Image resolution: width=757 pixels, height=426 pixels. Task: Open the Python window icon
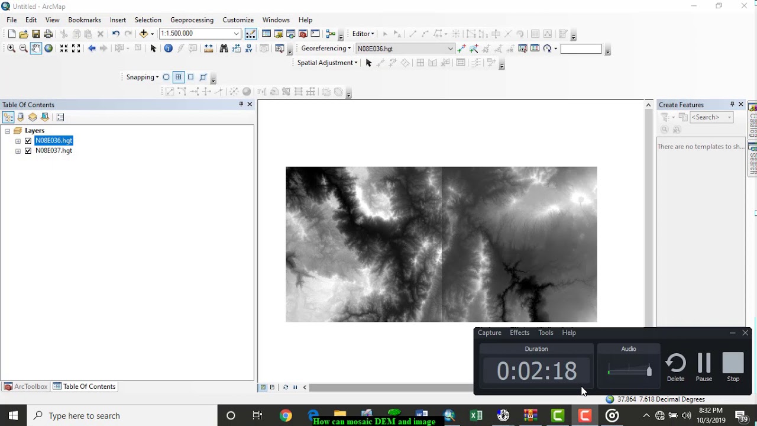tap(315, 34)
